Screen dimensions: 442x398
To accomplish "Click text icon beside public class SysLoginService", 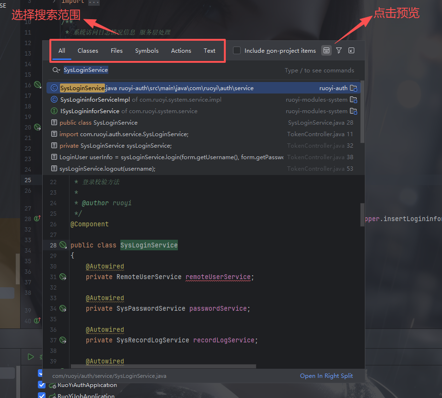I will pos(54,123).
